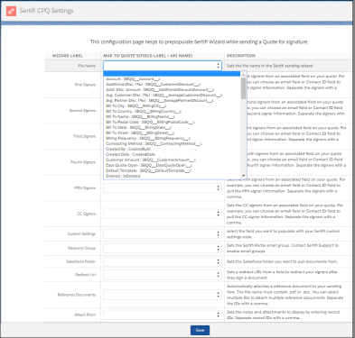Screen dimensions: 355x338
Task: Open the Fifth Signers field dropdown
Action: [x=163, y=188]
